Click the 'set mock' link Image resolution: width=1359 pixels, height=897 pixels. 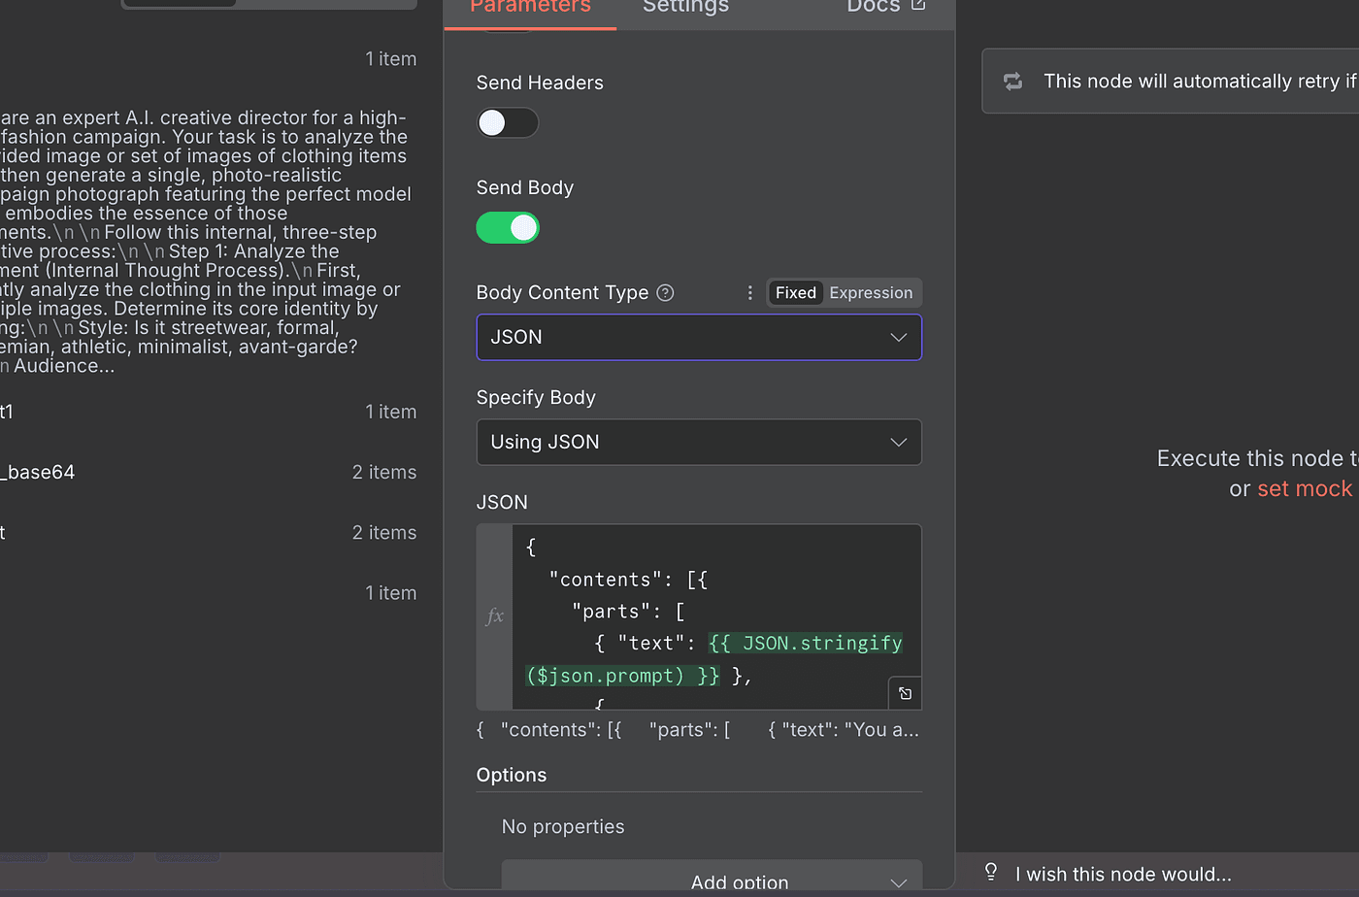[1304, 489]
